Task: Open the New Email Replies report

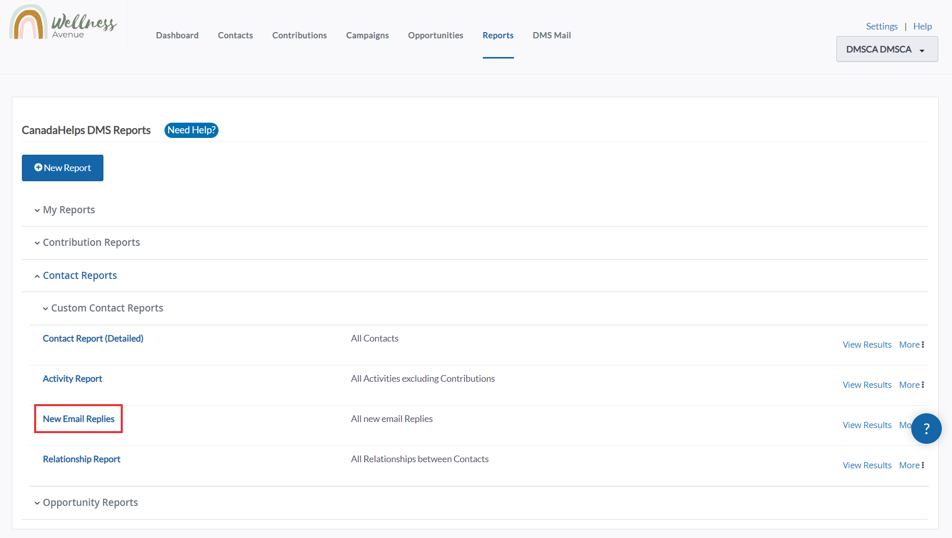Action: click(78, 419)
